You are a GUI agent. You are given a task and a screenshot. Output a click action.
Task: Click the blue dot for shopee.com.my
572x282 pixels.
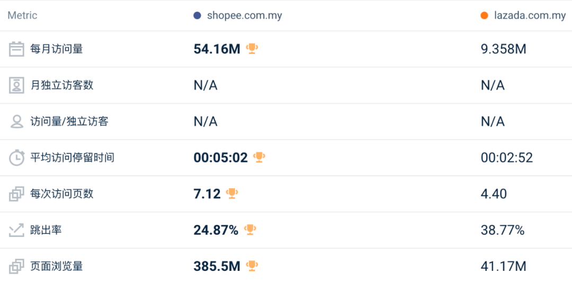click(198, 16)
